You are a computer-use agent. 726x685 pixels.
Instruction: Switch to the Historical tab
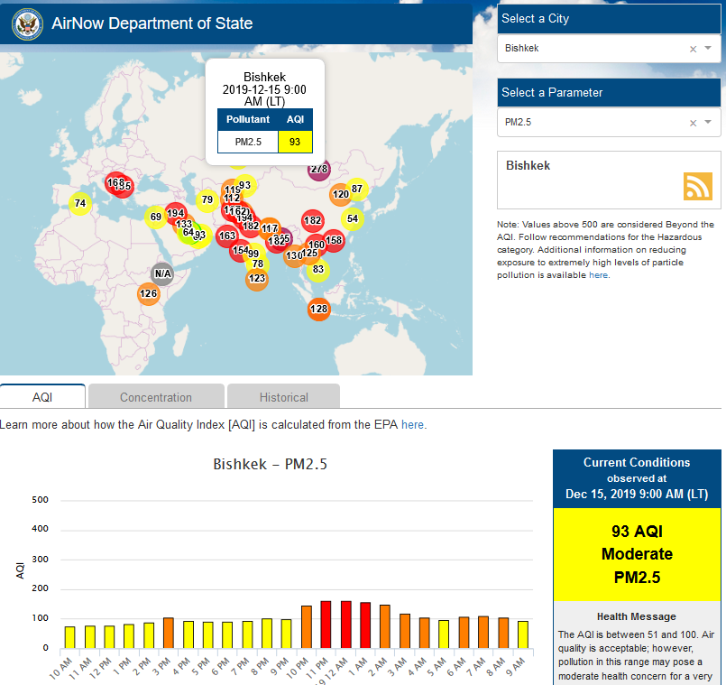click(x=283, y=397)
